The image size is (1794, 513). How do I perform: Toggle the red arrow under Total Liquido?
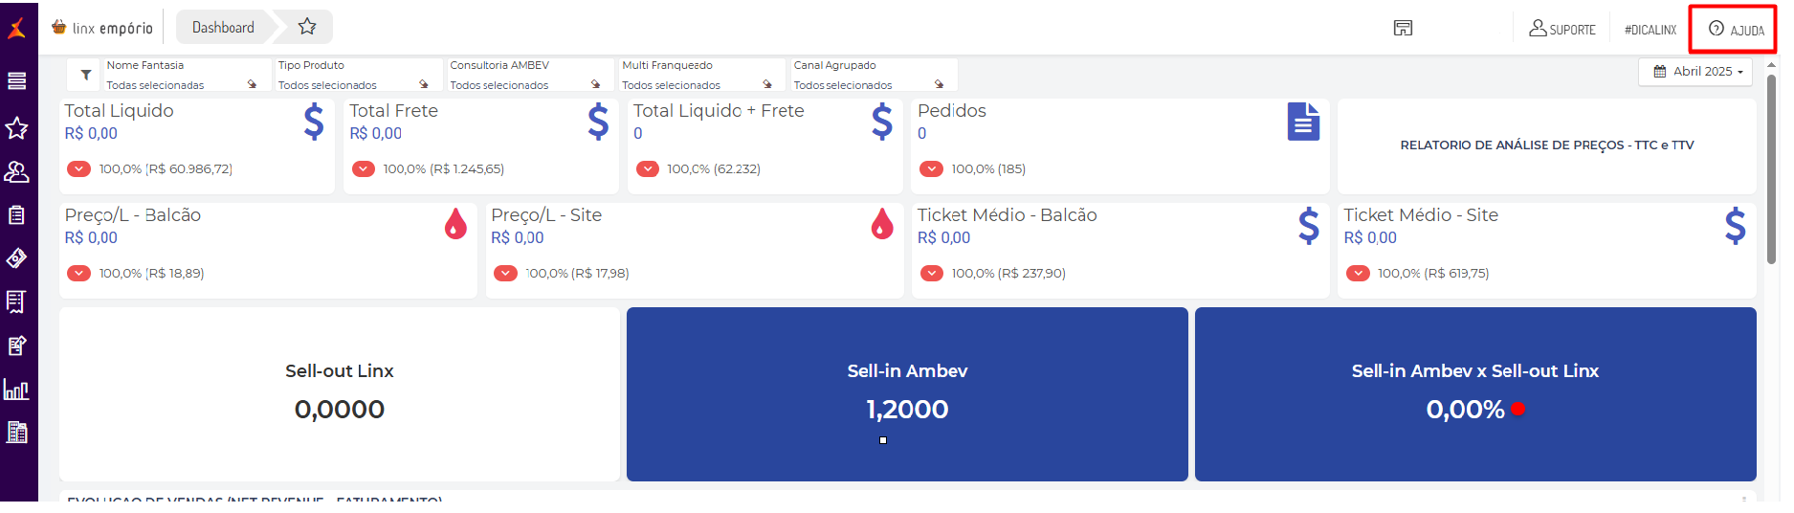coord(79,169)
